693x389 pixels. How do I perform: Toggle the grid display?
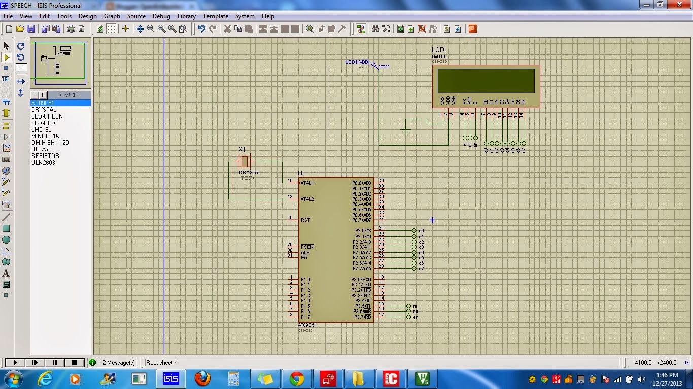point(112,29)
